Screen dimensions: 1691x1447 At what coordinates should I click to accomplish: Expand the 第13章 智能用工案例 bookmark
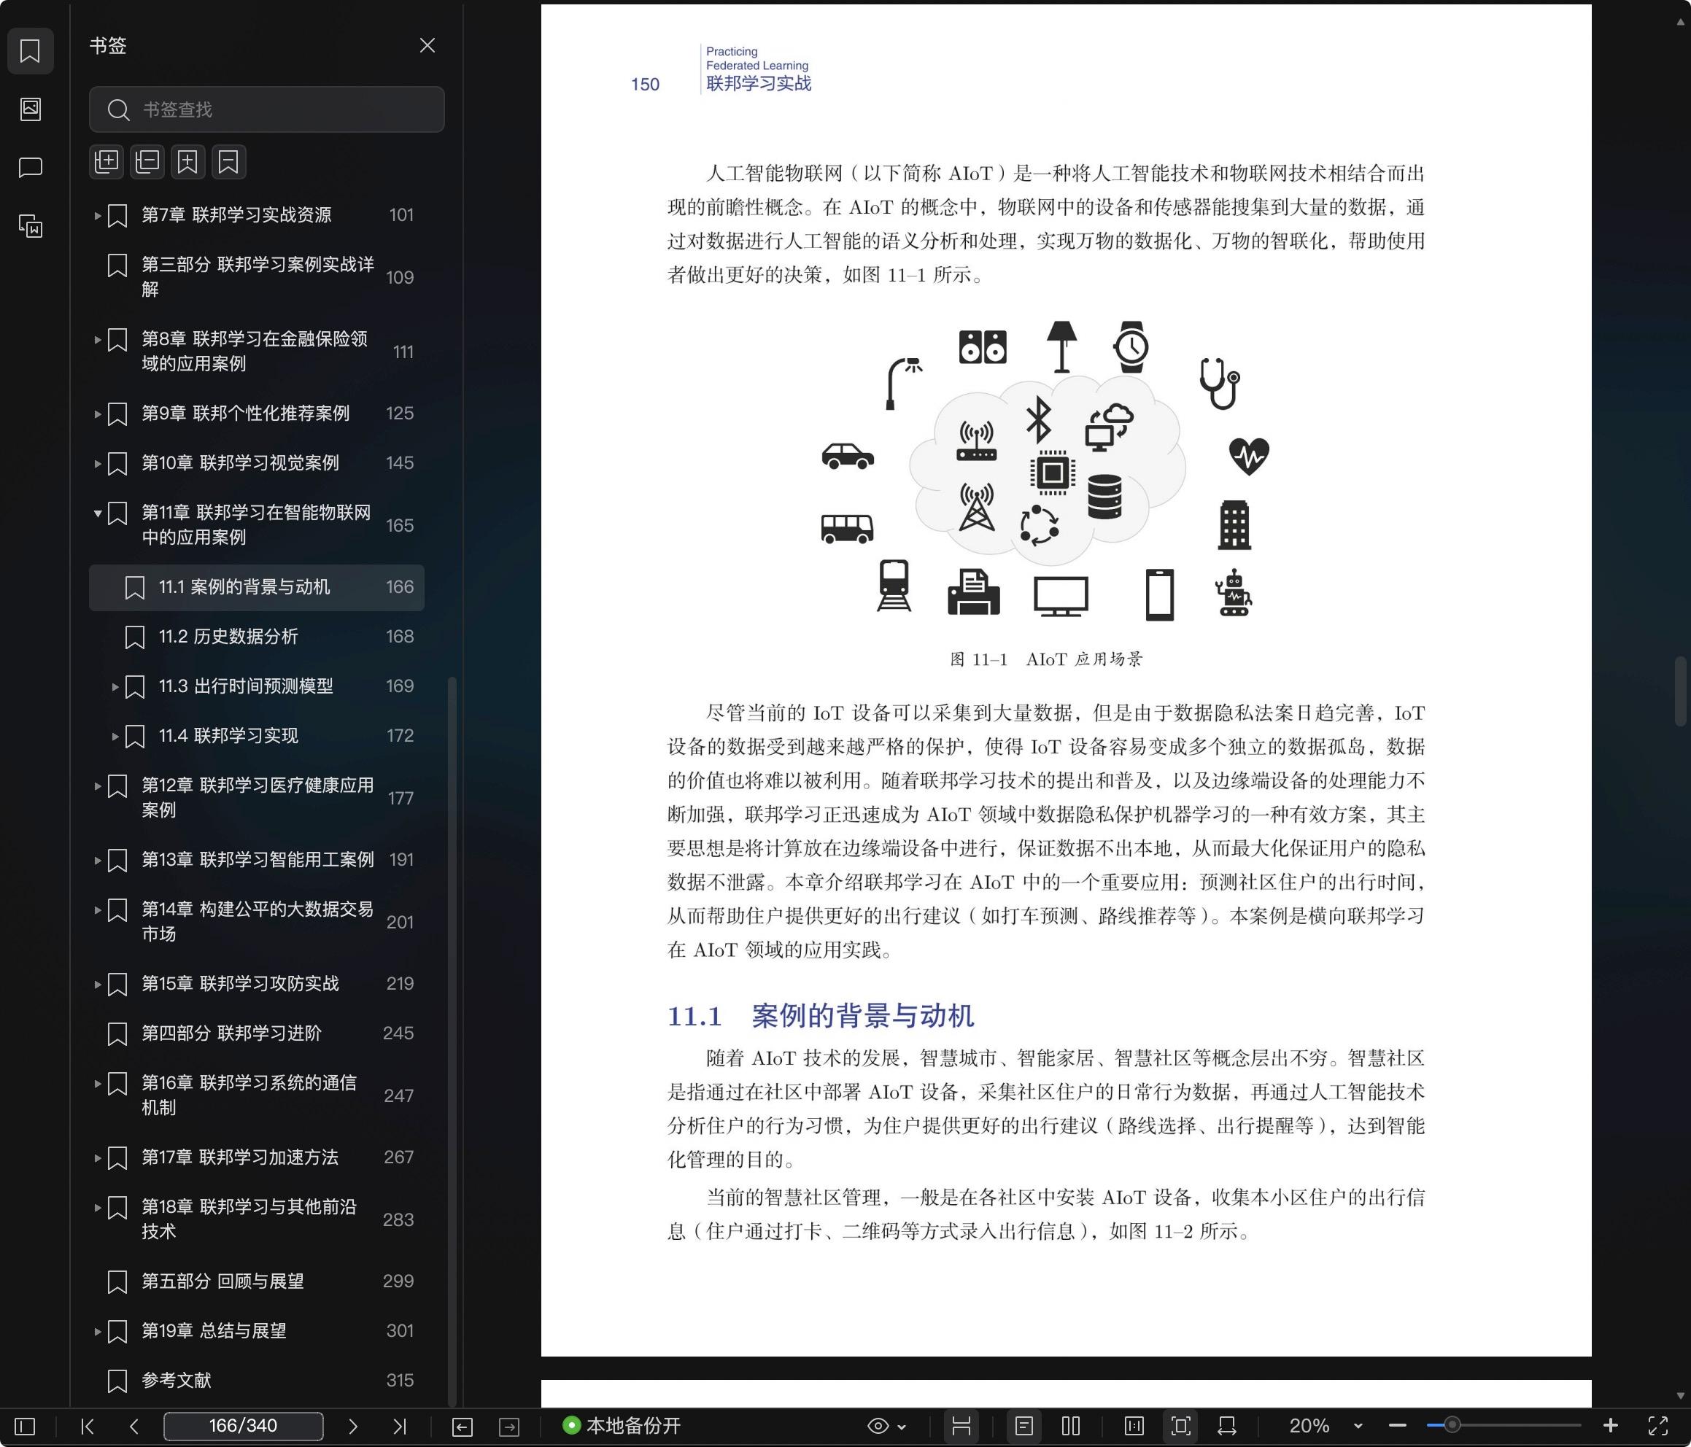[x=97, y=860]
